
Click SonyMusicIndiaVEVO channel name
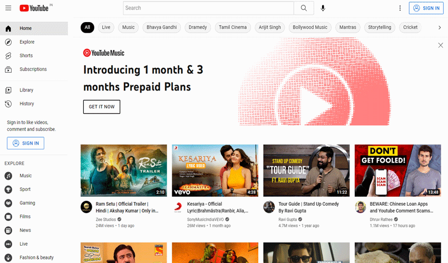(206, 219)
